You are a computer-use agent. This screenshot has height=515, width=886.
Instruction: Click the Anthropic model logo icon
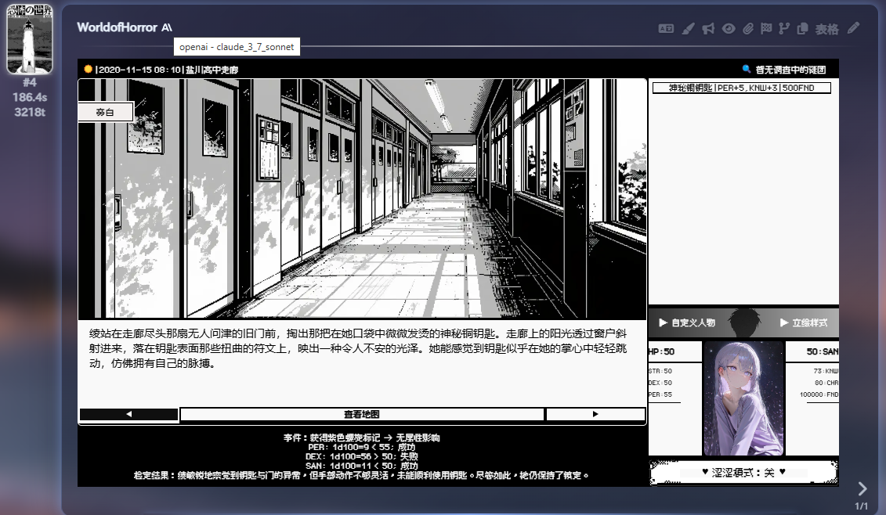coord(167,27)
